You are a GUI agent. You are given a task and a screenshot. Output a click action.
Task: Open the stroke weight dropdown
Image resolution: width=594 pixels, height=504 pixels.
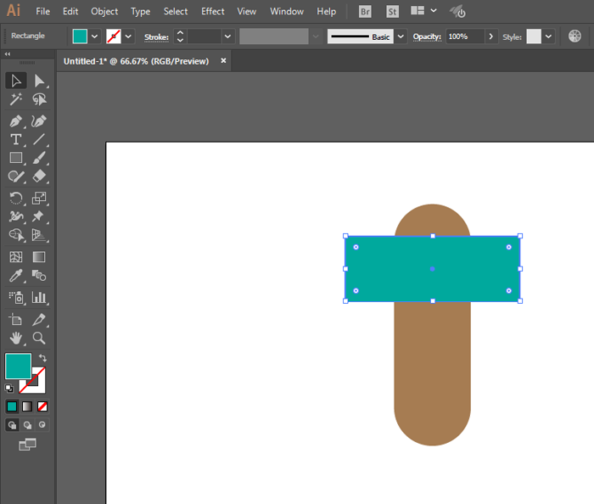(227, 36)
